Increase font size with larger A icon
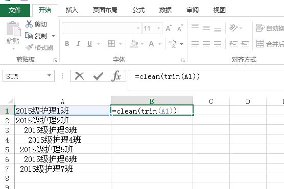Image resolution: width=284 pixels, height=189 pixels. click(169, 28)
